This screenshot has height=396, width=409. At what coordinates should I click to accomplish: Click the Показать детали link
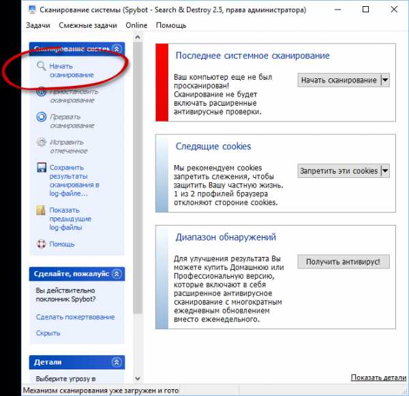[x=378, y=377]
